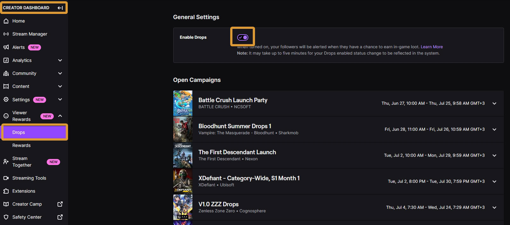
Task: Click the Zenless Zone Zero thumbnail
Action: tap(183, 207)
